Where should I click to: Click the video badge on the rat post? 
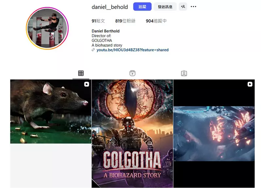(87, 84)
